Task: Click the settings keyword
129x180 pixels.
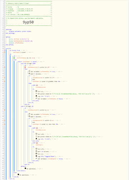Action: click(x=9, y=30)
